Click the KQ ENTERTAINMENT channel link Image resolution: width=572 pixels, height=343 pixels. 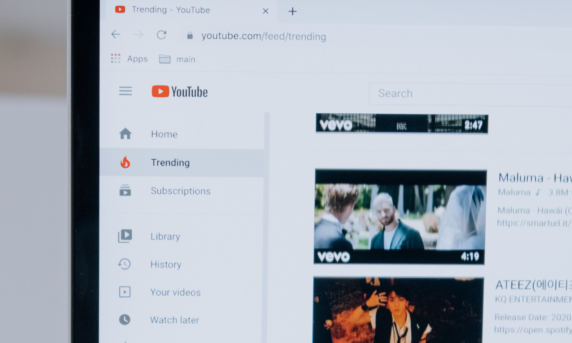(x=533, y=299)
